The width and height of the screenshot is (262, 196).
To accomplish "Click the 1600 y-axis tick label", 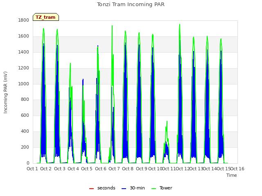I will coord(24,36).
